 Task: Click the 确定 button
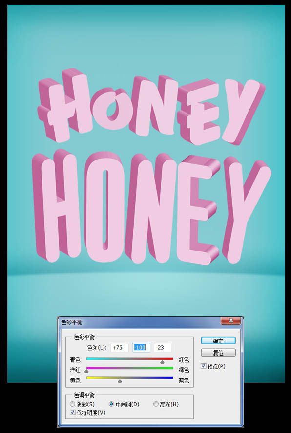point(218,341)
